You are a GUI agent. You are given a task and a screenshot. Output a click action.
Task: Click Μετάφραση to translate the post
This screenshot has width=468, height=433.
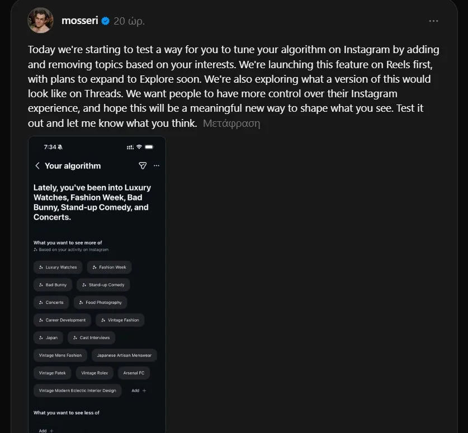[231, 123]
